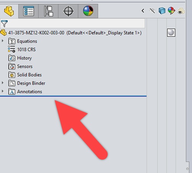Image resolution: width=192 pixels, height=173 pixels.
Task: Click the Display Mode cube icon
Action: (162, 11)
